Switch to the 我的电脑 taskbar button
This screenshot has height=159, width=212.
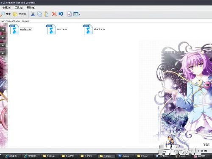tap(201, 156)
